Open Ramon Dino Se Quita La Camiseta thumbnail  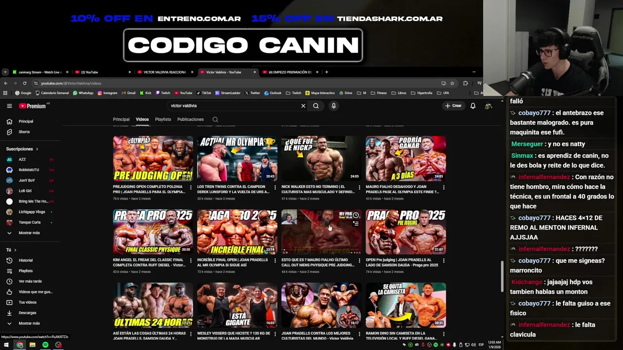click(x=405, y=305)
